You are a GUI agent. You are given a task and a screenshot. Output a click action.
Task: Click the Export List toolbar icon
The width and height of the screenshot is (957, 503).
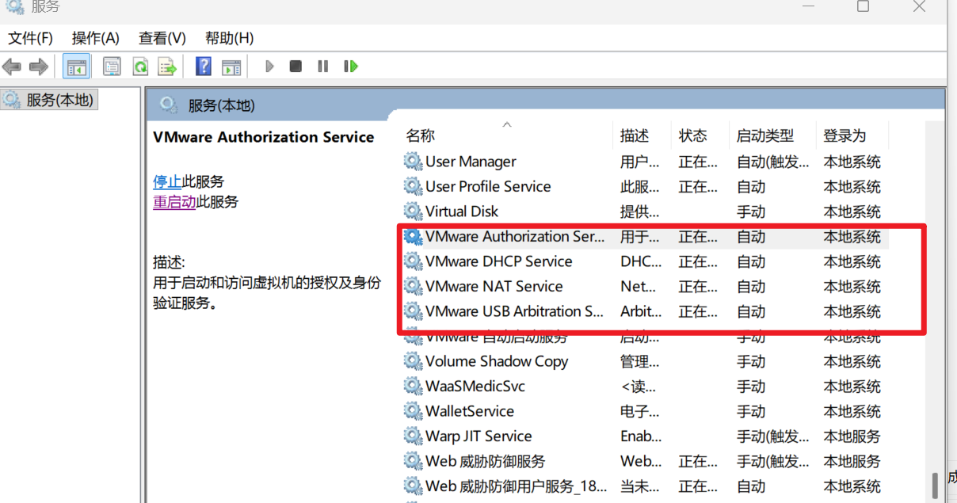[167, 67]
